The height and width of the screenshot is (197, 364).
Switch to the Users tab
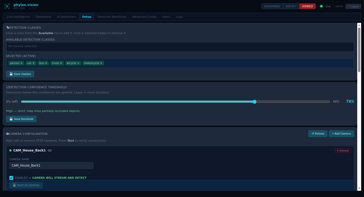point(166,17)
